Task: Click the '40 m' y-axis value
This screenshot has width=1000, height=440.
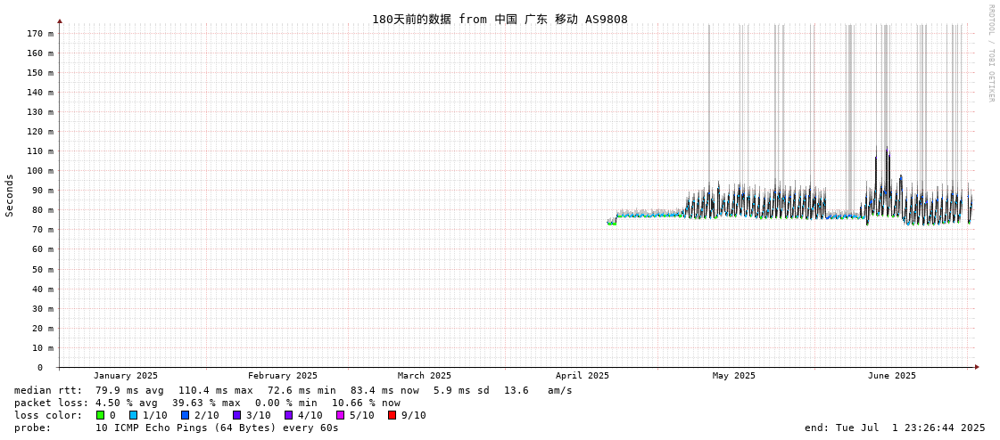Action: pos(44,289)
